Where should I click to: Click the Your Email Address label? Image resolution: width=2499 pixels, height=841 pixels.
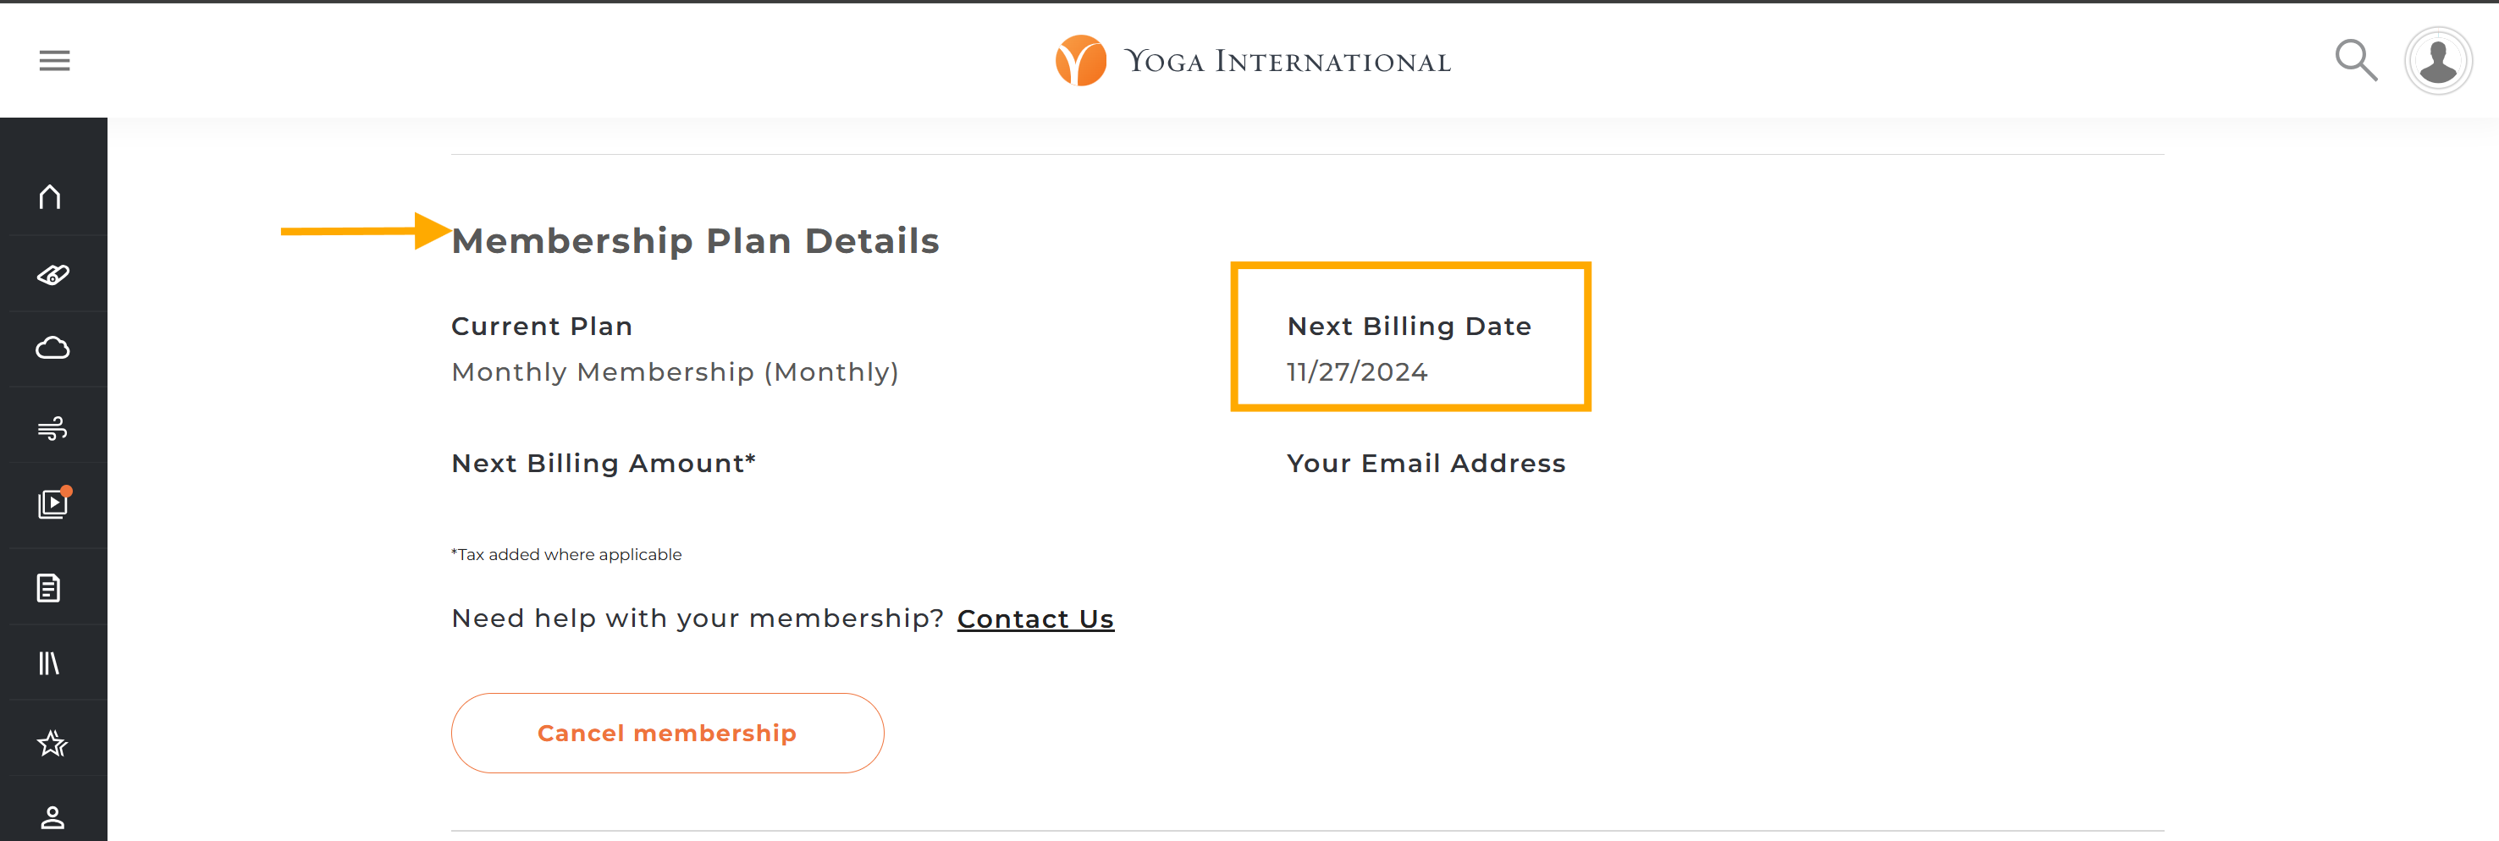tap(1426, 463)
